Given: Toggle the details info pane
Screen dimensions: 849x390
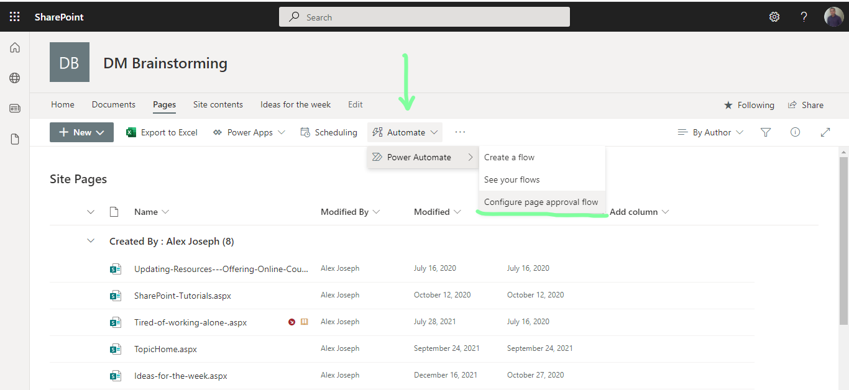Looking at the screenshot, I should (796, 132).
